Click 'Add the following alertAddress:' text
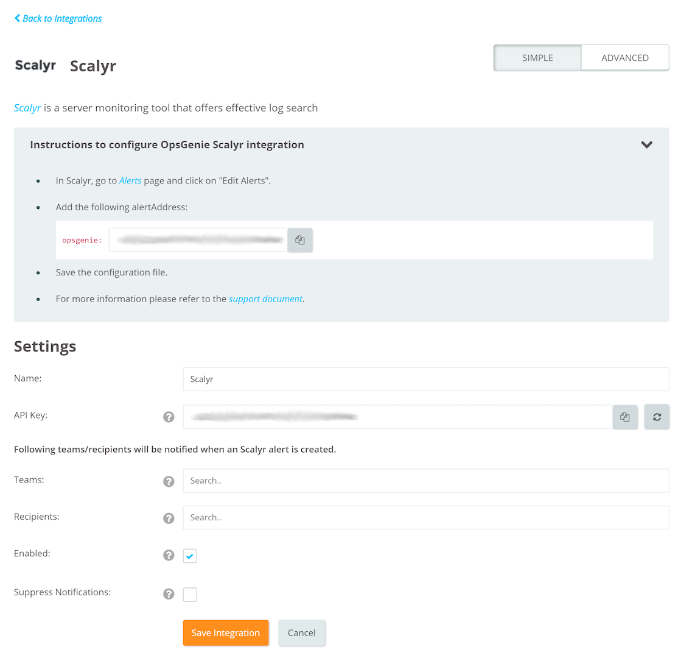692x658 pixels. [121, 207]
